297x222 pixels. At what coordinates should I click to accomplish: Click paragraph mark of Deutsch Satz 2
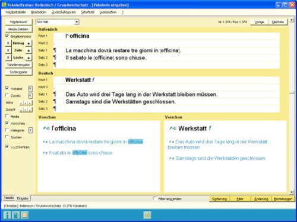pos(55,101)
